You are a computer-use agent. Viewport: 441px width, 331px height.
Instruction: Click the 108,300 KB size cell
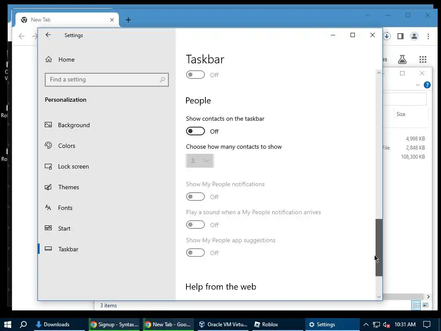(x=413, y=156)
